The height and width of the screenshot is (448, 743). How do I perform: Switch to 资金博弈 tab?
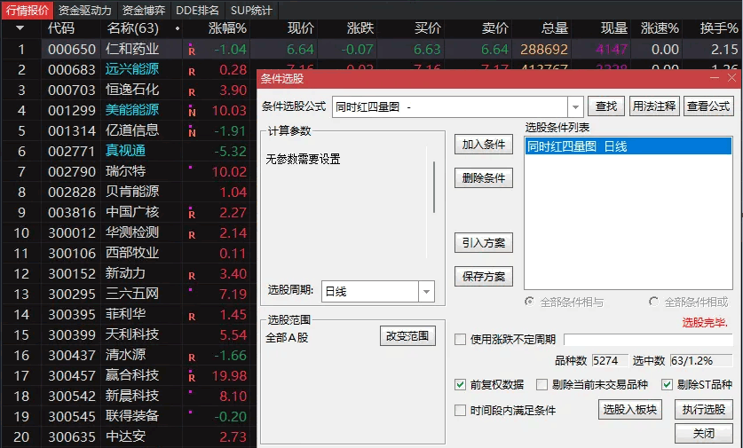tap(144, 10)
